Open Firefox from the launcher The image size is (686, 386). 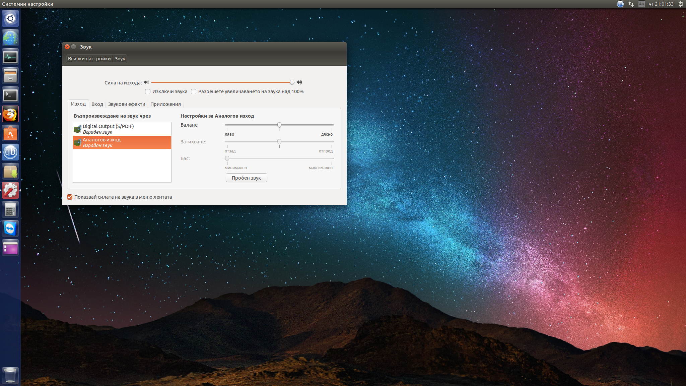[x=10, y=115]
